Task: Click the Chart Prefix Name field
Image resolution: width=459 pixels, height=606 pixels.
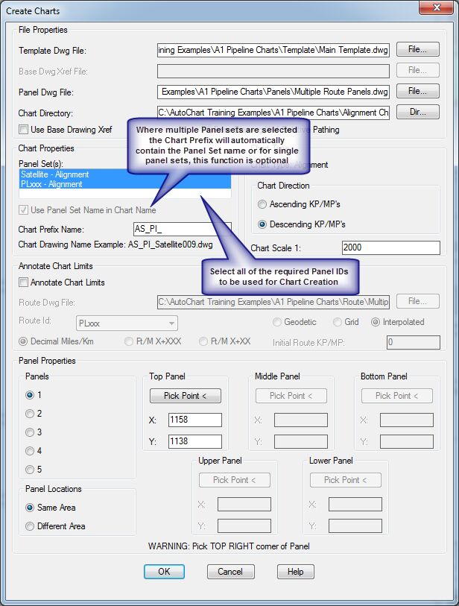Action: (183, 229)
